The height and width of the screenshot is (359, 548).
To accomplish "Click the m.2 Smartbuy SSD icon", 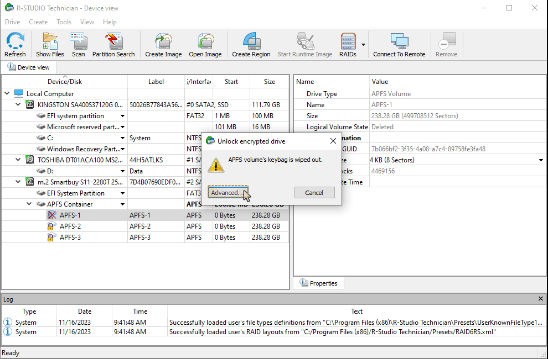I will [30, 182].
